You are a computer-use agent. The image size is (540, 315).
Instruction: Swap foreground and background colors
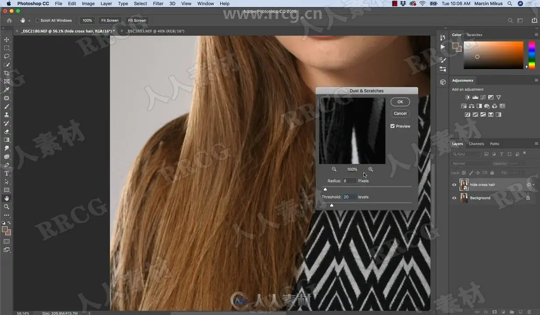click(9, 223)
